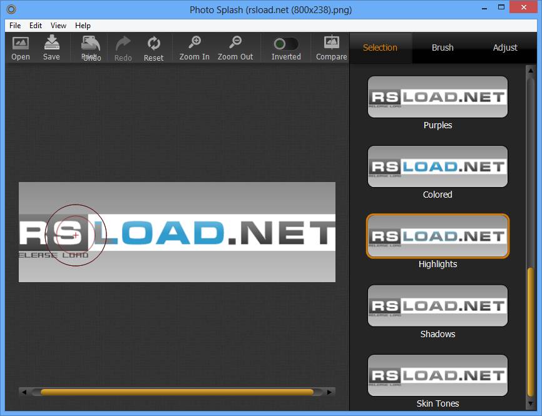Switch to the Selection tab
The height and width of the screenshot is (416, 542).
tap(381, 48)
